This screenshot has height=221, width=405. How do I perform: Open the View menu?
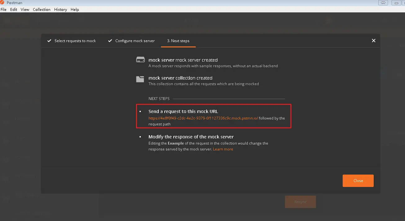[x=25, y=10]
